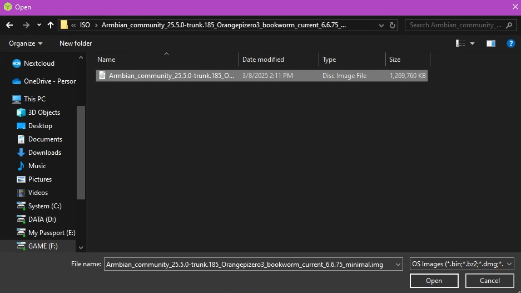Viewport: 521px width, 293px height.
Task: Expand the File name history dropdown
Action: tap(398, 264)
